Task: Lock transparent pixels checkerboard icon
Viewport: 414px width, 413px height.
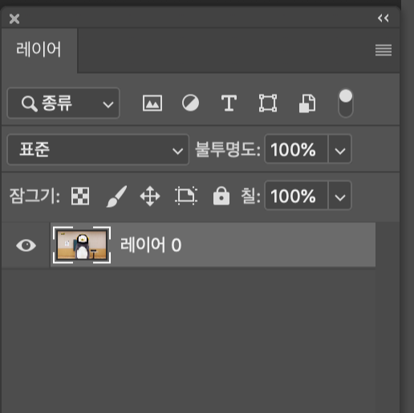Action: tap(80, 196)
